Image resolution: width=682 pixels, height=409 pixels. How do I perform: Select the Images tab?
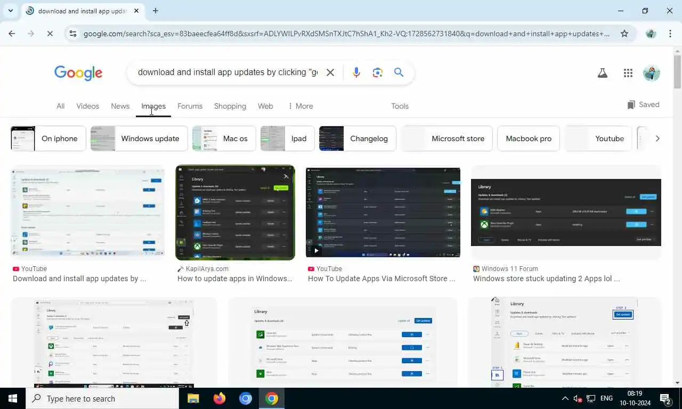coord(153,106)
